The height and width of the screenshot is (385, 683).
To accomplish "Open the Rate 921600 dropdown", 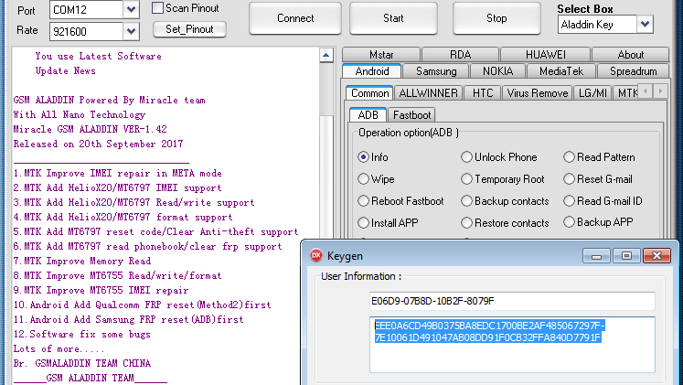I will (131, 31).
